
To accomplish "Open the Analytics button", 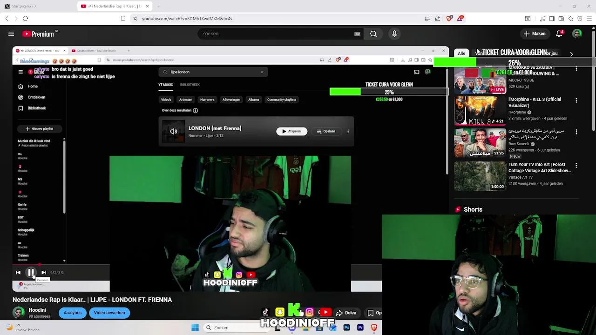I will (x=73, y=313).
